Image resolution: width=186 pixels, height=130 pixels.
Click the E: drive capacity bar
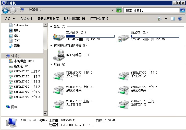coord(155,36)
